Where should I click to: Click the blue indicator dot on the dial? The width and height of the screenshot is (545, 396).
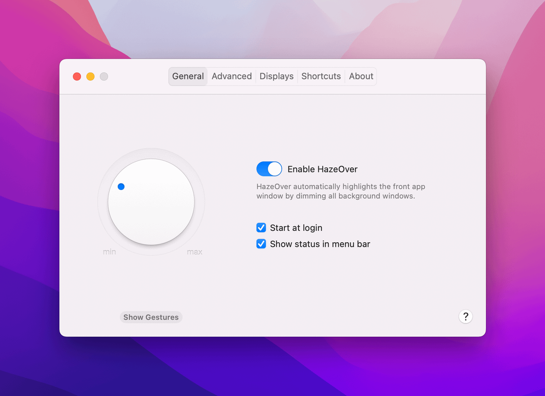tap(121, 186)
